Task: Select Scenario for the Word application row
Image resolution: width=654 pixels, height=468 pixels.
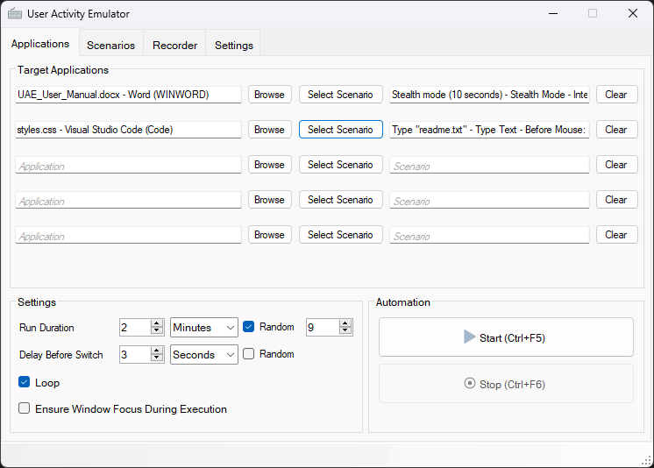Action: click(x=340, y=95)
